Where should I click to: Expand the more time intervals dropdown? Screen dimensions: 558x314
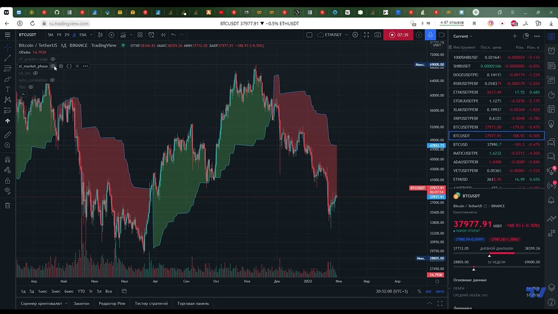point(91,35)
